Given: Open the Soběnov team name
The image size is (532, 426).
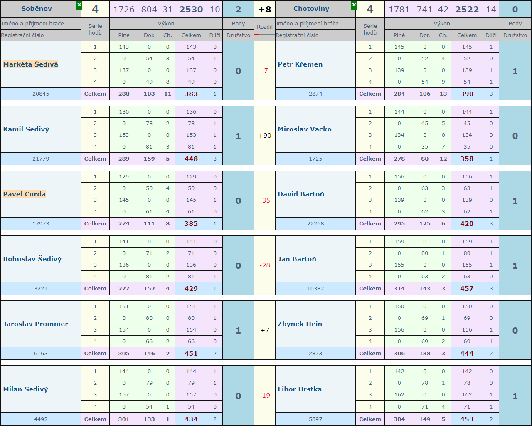Looking at the screenshot, I should pos(37,9).
